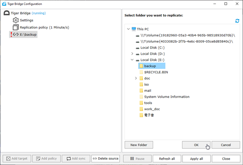Click the disabled Add policy button
This screenshot has width=243, height=165.
click(x=46, y=159)
